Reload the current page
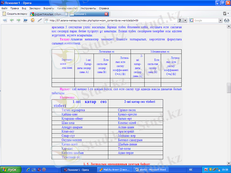 click(x=32, y=20)
